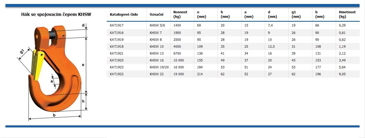The image size is (365, 138).
Task: Select catalog number KAT1917
Action: [117, 25]
